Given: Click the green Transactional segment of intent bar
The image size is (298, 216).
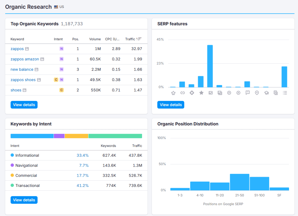Looking at the screenshot, I should click(115, 136).
